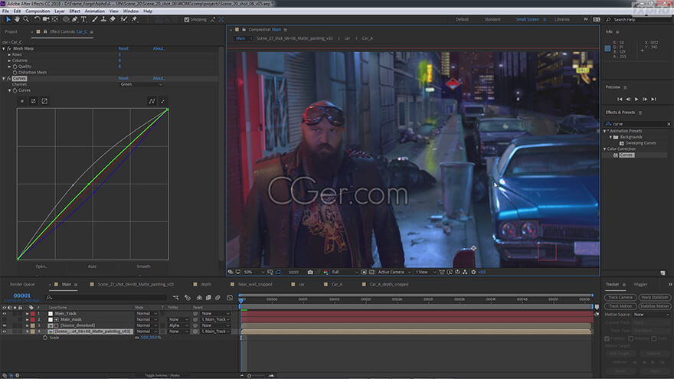
Task: Toggle the Curves fx switch
Action: tap(9, 79)
